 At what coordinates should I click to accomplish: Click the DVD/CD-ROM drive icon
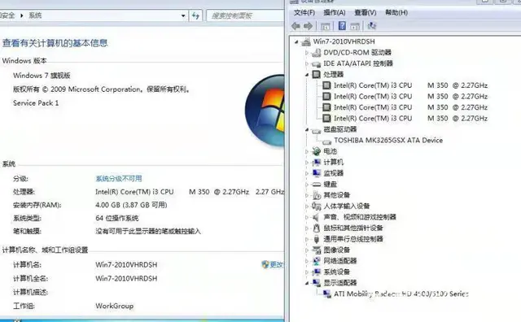317,53
